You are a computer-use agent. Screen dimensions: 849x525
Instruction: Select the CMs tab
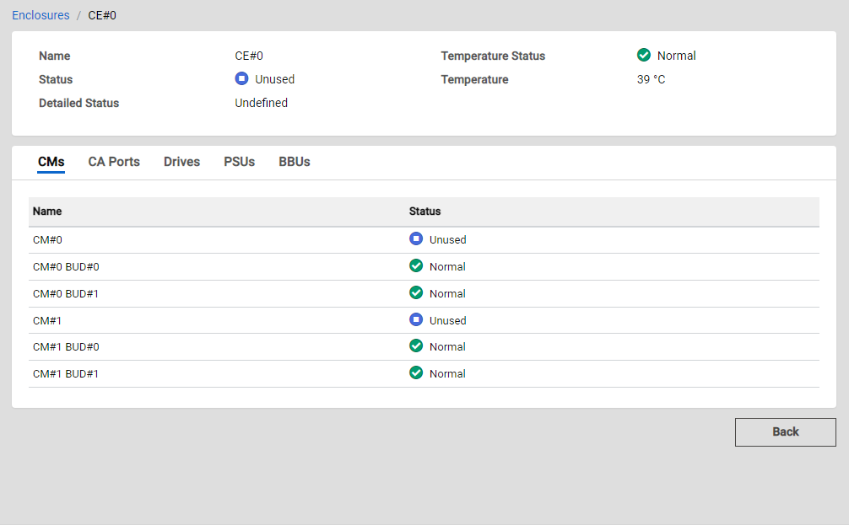[x=51, y=162]
